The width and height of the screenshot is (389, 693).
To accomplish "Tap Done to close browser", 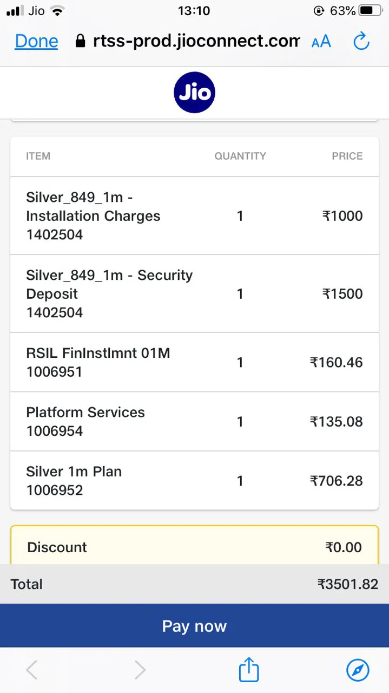I will pyautogui.click(x=36, y=41).
